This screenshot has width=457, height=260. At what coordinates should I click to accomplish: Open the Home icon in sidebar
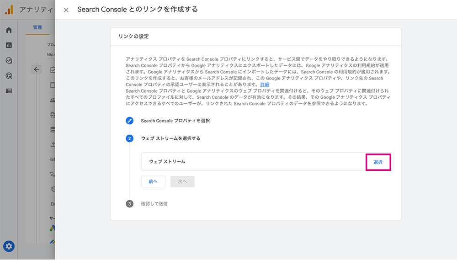9,30
